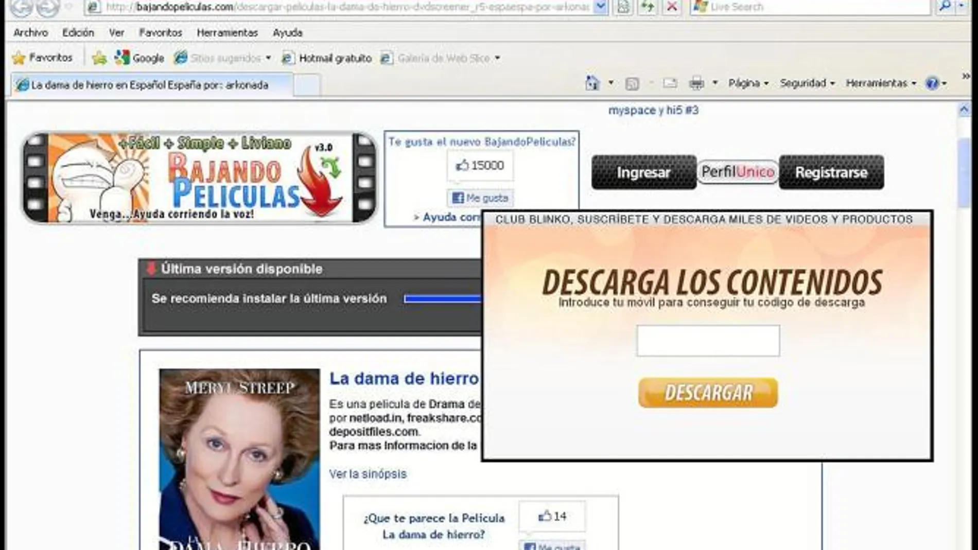Open the Página dropdown
Viewport: 978px width, 550px height.
[x=748, y=83]
